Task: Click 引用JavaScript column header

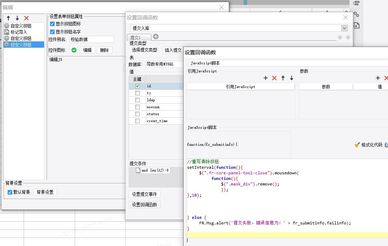Action: click(241, 87)
